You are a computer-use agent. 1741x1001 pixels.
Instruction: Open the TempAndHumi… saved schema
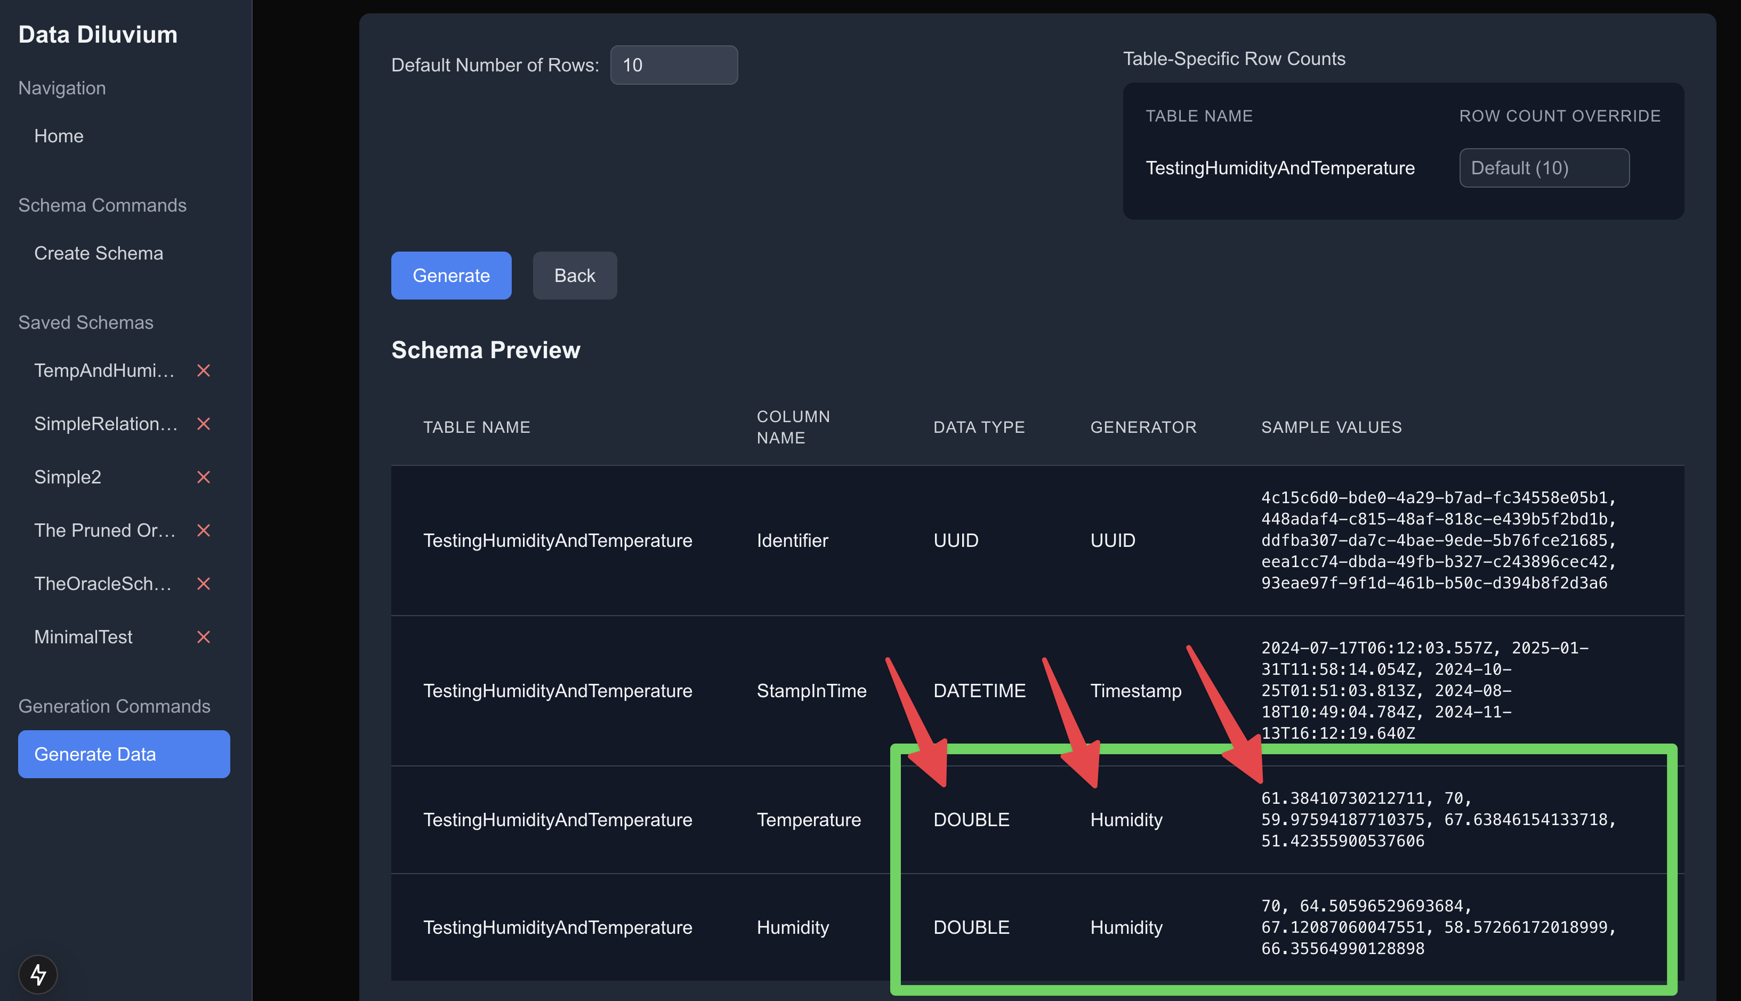(104, 370)
